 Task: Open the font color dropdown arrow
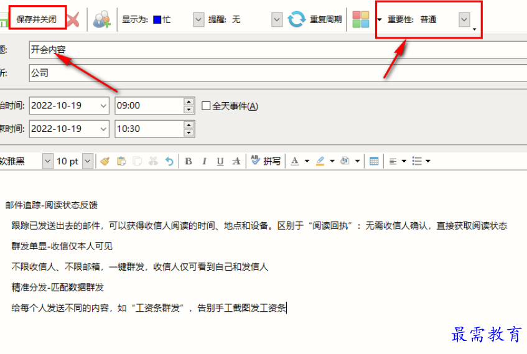tap(307, 161)
